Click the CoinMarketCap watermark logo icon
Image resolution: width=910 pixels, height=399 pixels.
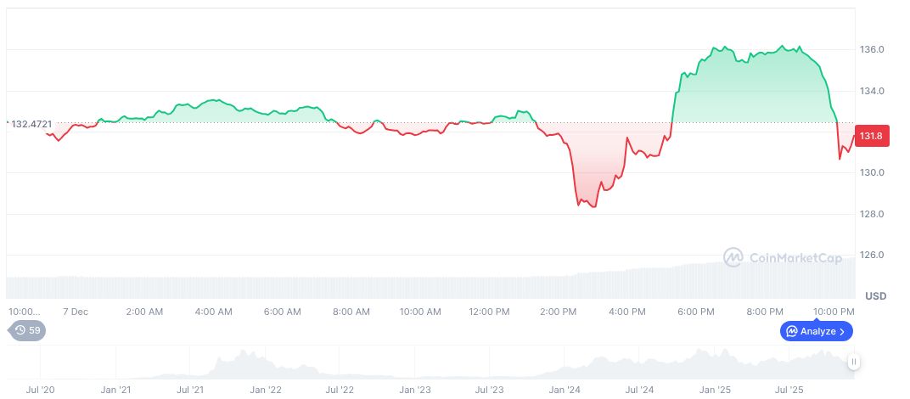coord(733,257)
